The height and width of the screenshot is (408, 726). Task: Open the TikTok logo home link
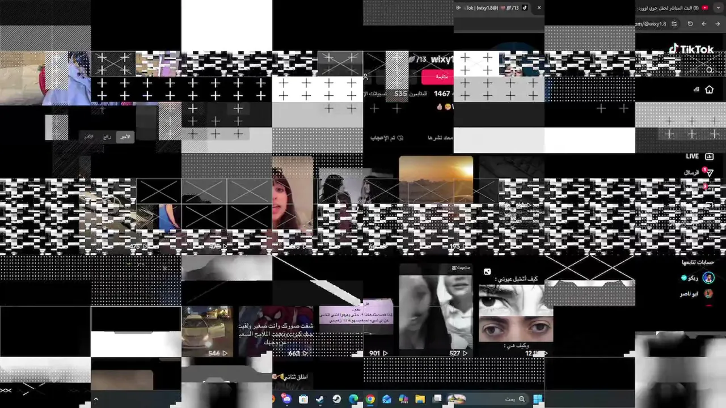click(x=691, y=49)
